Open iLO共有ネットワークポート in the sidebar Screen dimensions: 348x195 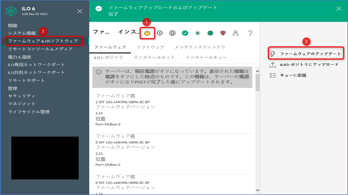(x=36, y=73)
